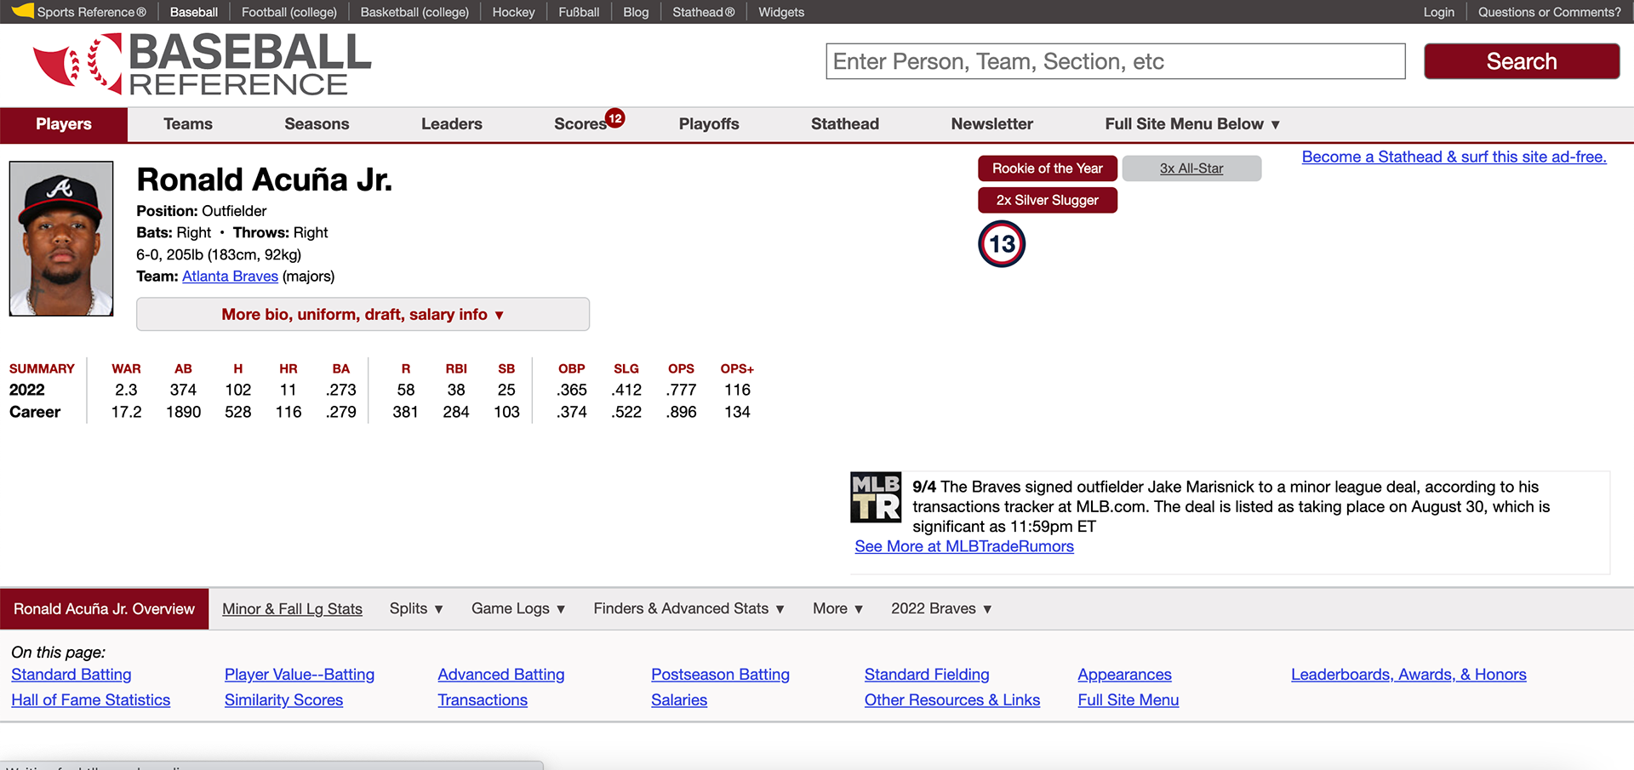Click the 3x All-Star badge
Screen dimensions: 1634x770
click(1191, 168)
